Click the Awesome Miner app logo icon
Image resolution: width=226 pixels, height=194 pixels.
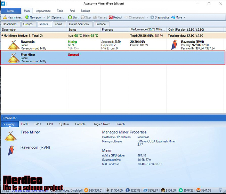coord(3,3)
